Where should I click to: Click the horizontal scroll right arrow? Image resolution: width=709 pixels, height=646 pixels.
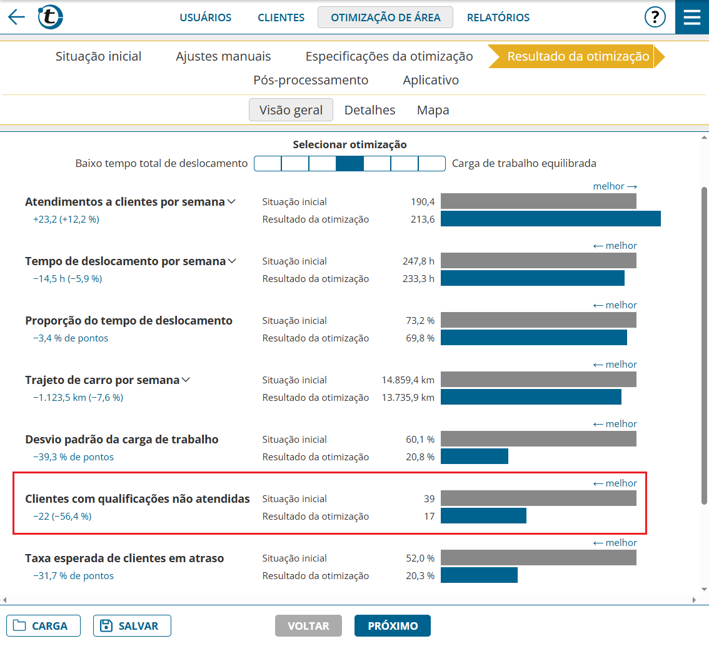[x=694, y=600]
